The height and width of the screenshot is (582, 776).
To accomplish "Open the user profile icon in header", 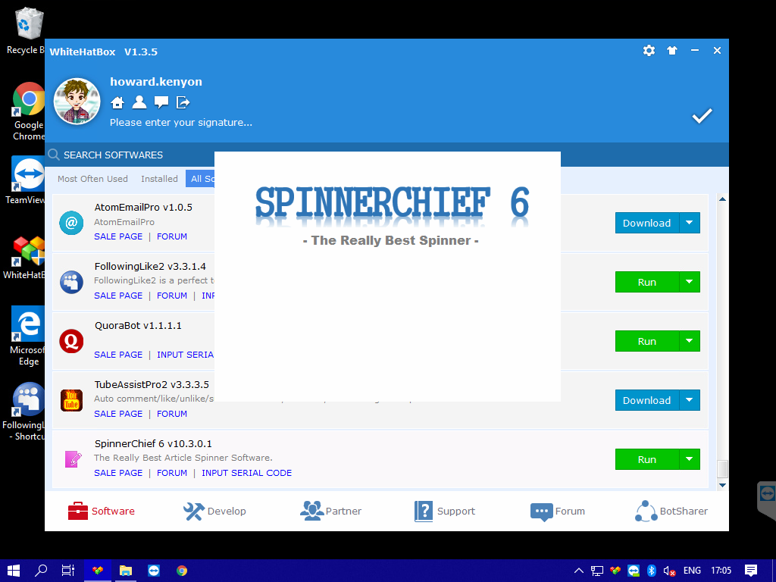I will point(139,102).
